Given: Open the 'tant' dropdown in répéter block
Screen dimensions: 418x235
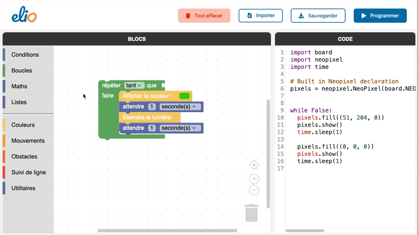Looking at the screenshot, I should 134,85.
